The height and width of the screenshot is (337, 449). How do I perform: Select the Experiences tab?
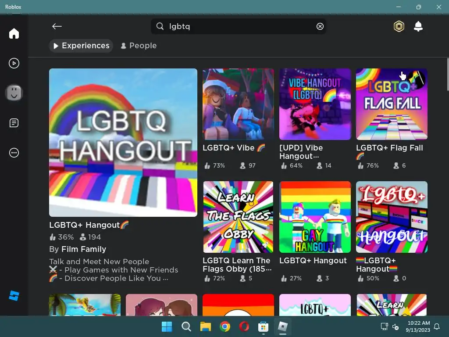(x=81, y=46)
